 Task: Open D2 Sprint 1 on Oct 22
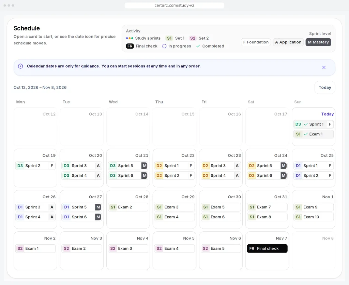click(174, 166)
